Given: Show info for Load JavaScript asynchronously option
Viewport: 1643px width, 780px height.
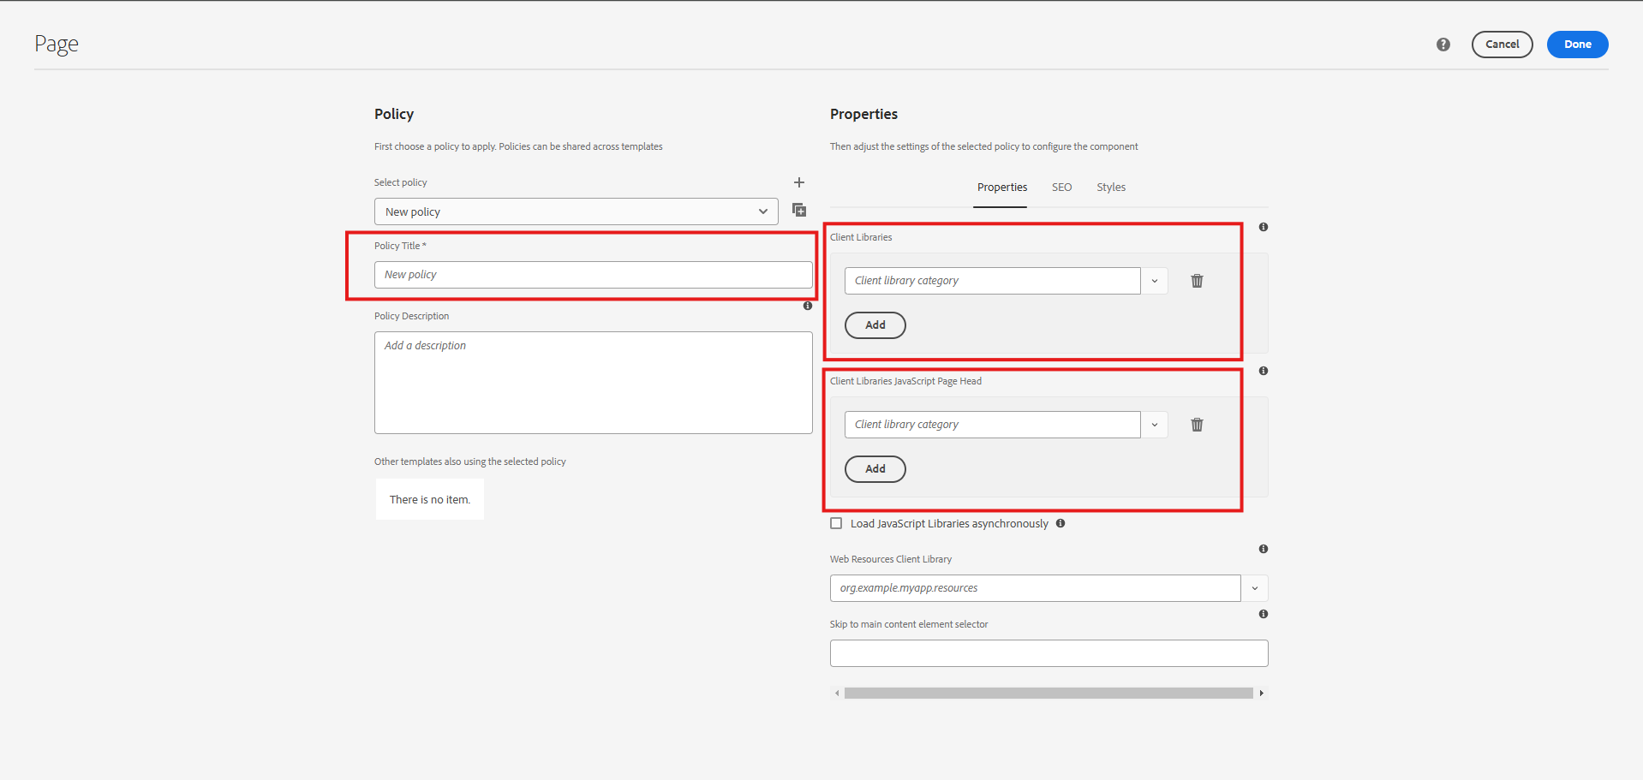Looking at the screenshot, I should pos(1060,523).
